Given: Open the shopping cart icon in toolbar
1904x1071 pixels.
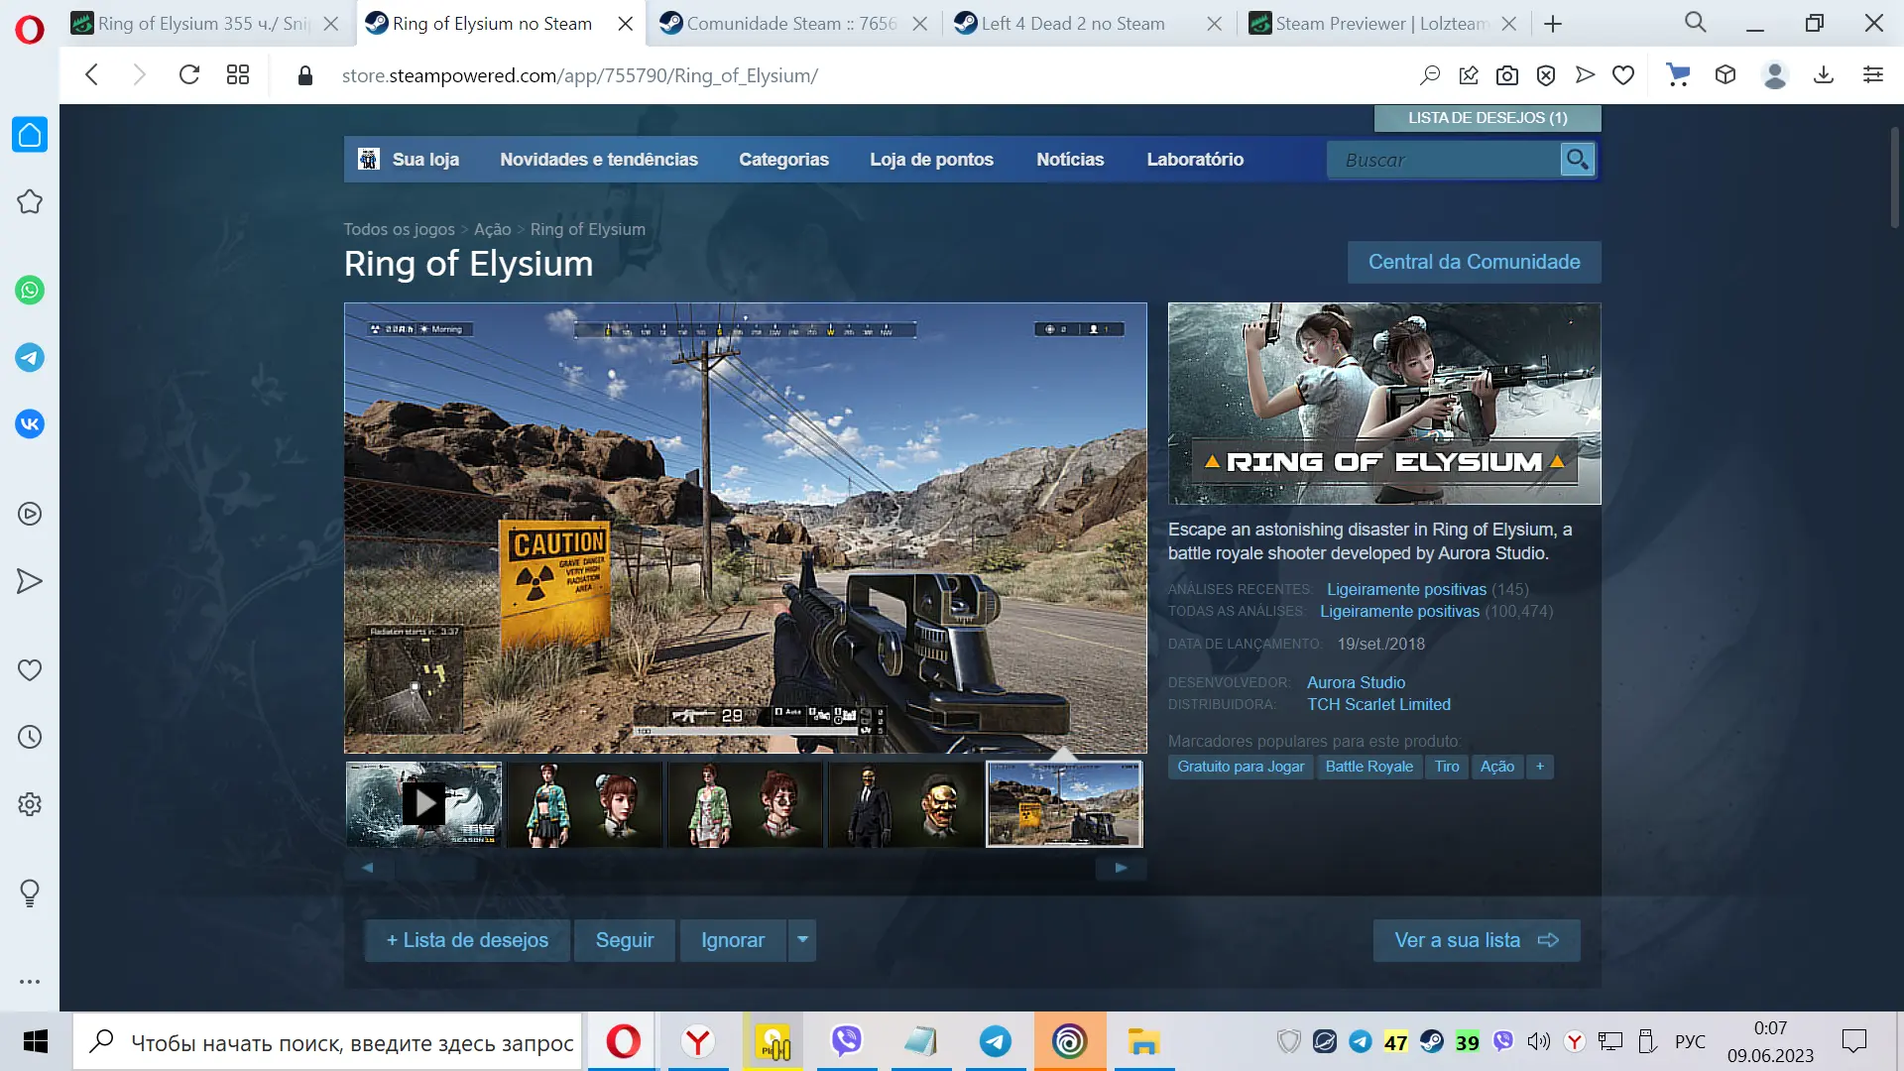Looking at the screenshot, I should pos(1678,75).
